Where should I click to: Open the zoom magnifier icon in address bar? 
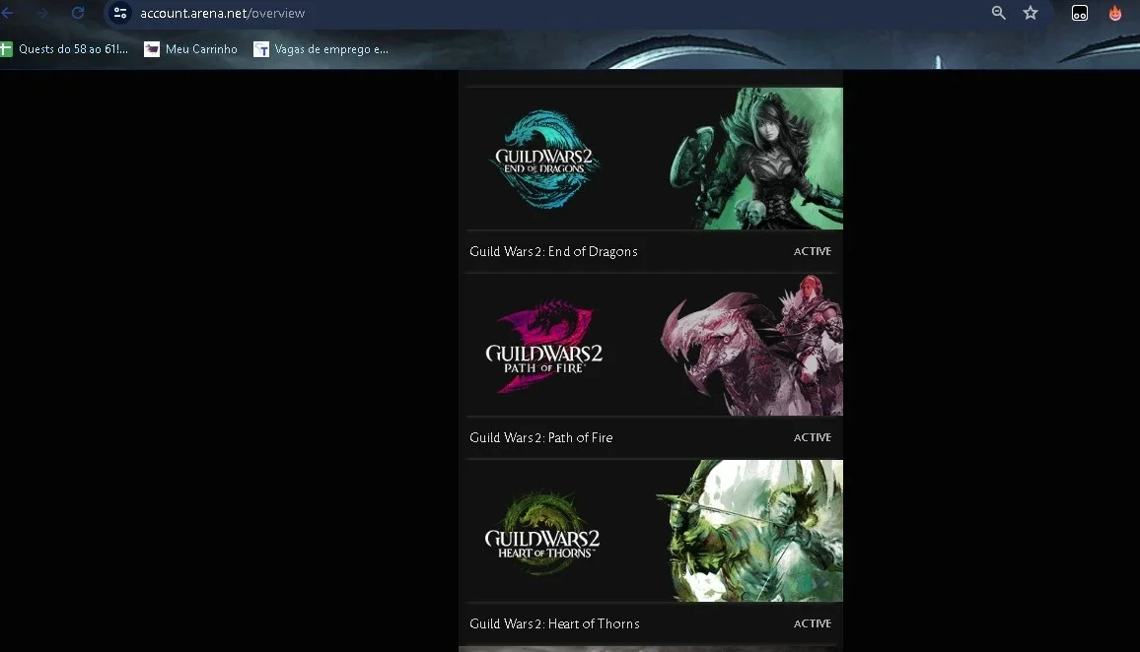pyautogui.click(x=999, y=13)
